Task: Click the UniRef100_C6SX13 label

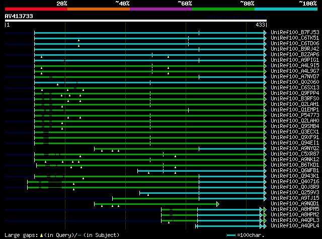Action: [295, 88]
